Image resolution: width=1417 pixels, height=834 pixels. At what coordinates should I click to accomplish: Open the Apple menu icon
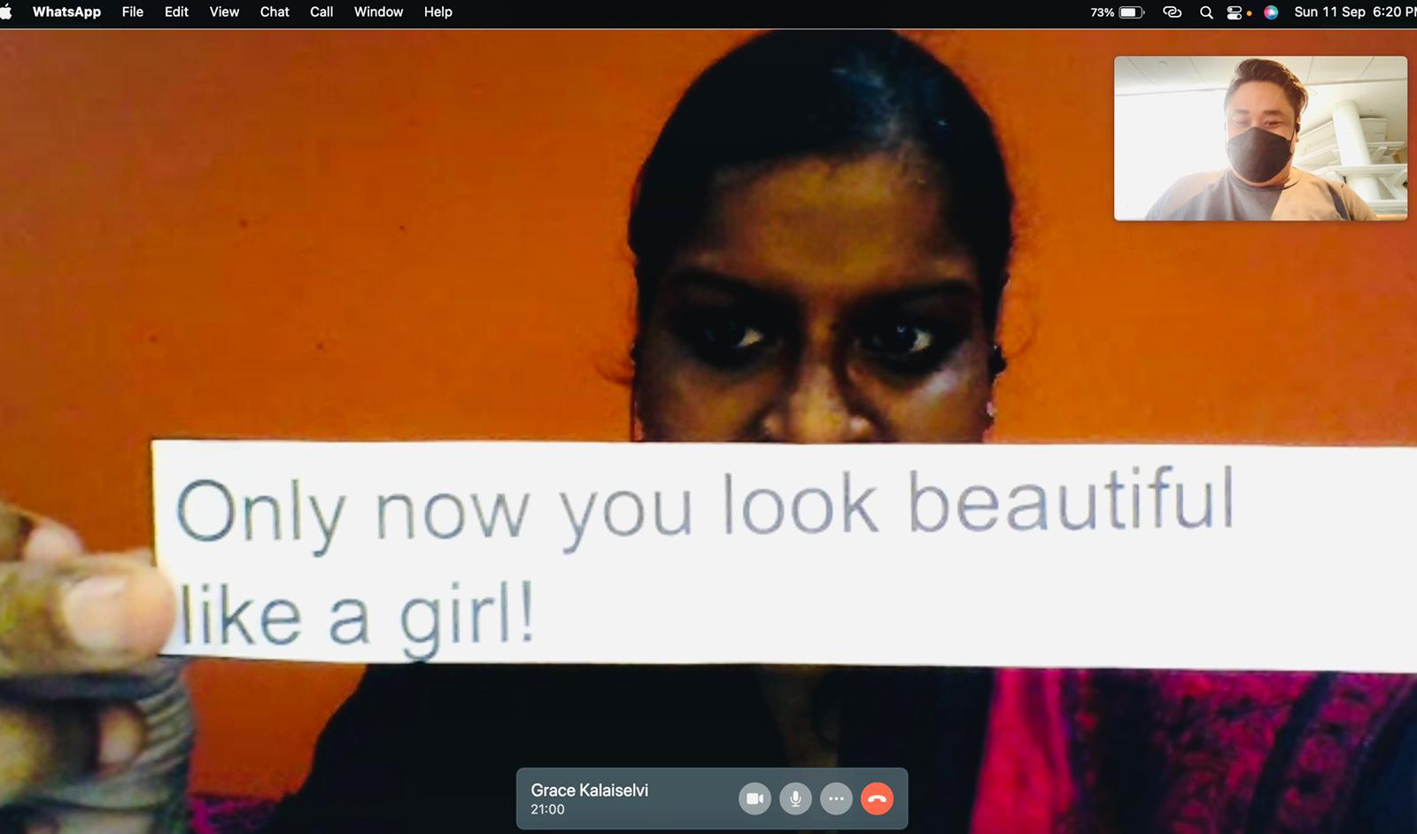point(6,12)
